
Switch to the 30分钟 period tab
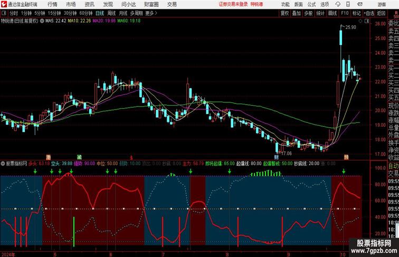70,13
